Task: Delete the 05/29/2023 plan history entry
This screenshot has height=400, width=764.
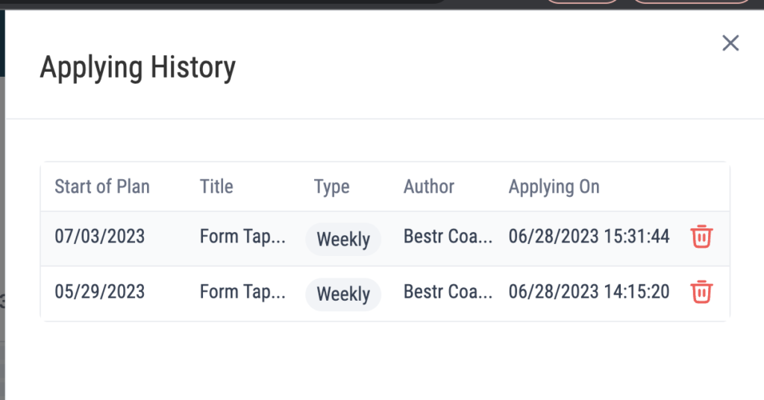Action: coord(701,292)
